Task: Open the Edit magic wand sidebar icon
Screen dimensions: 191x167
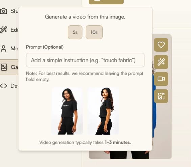Action: (3, 30)
